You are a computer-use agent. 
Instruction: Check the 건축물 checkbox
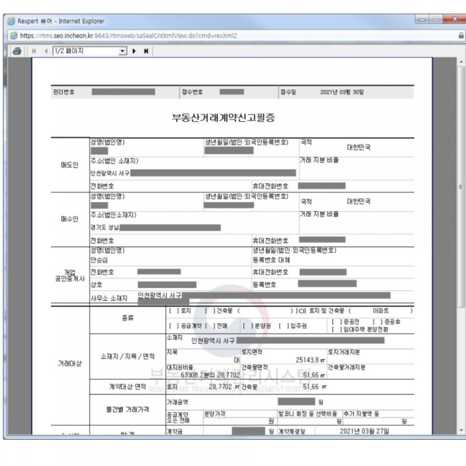[x=210, y=311]
